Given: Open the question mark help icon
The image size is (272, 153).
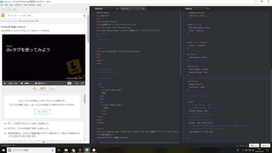Looking at the screenshot, I should [x=86, y=9].
